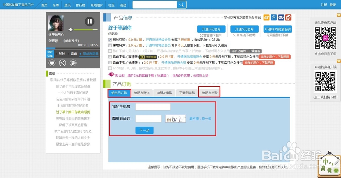Click the gray 非移动用户，下载通道 button
This screenshot has width=341, height=178.
click(246, 51)
